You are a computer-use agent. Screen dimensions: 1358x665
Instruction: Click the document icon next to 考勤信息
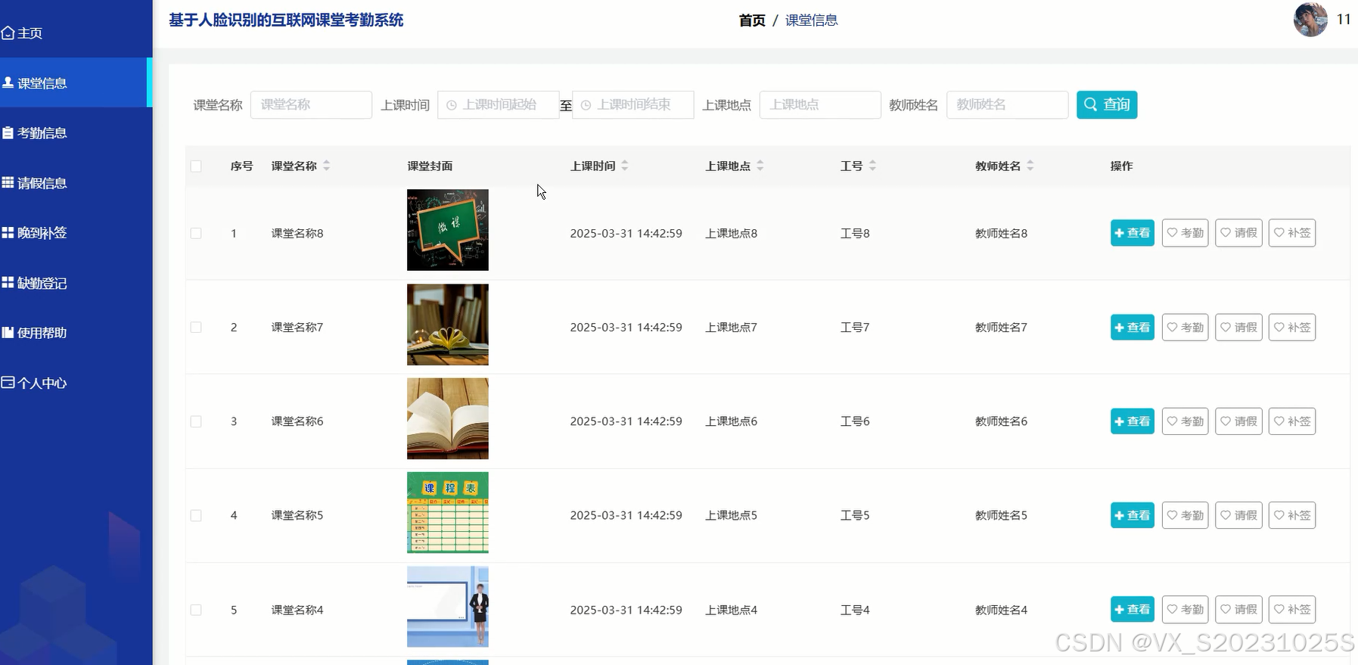[8, 132]
